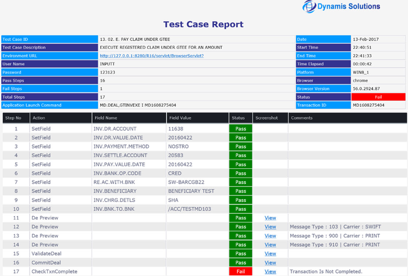The width and height of the screenshot is (408, 276).
Task: Click the Test Case Report title
Action: click(x=203, y=24)
